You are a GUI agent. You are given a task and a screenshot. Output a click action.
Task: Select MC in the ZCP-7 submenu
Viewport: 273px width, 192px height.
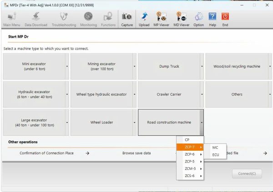point(215,148)
